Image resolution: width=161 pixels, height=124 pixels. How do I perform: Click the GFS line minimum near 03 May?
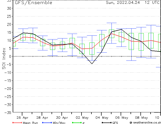[x=92, y=64]
